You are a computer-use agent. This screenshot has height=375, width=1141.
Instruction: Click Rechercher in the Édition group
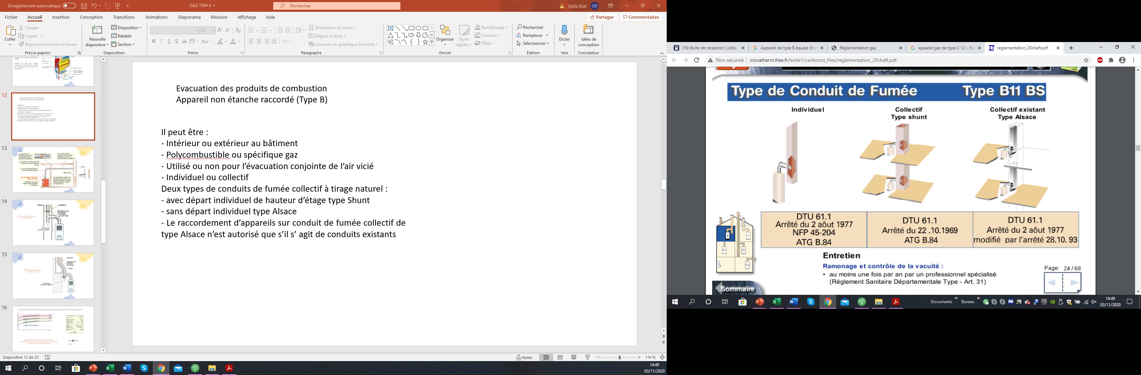(530, 27)
